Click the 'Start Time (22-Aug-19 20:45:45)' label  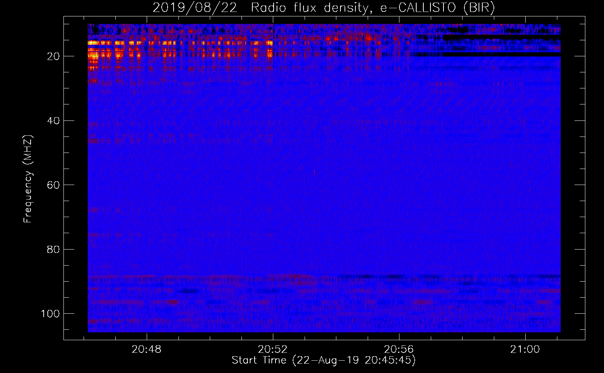click(324, 360)
